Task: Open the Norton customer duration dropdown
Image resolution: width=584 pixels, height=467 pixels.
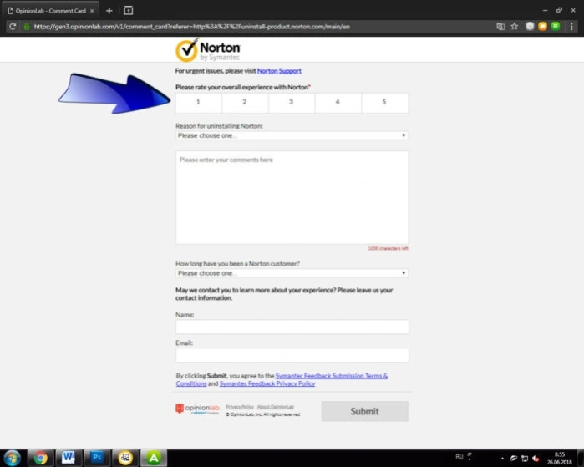Action: tap(292, 273)
